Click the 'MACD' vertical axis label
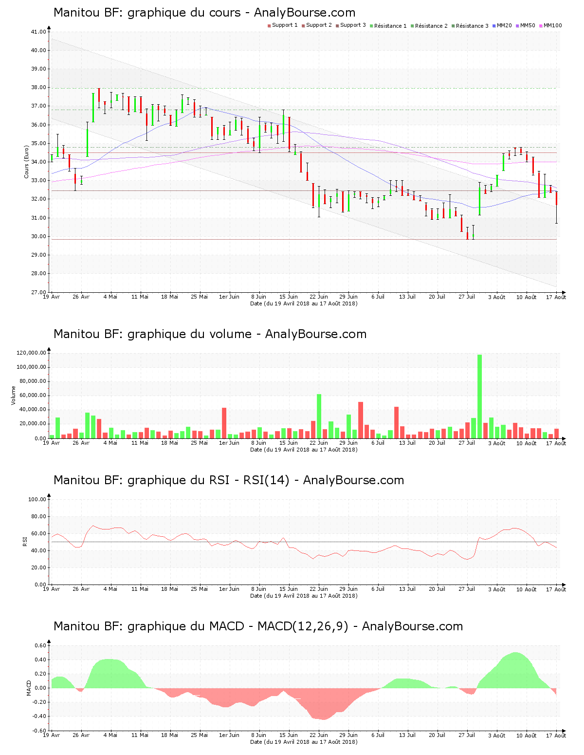 click(x=29, y=687)
